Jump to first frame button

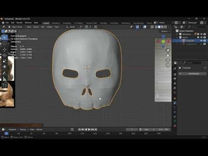80,130
